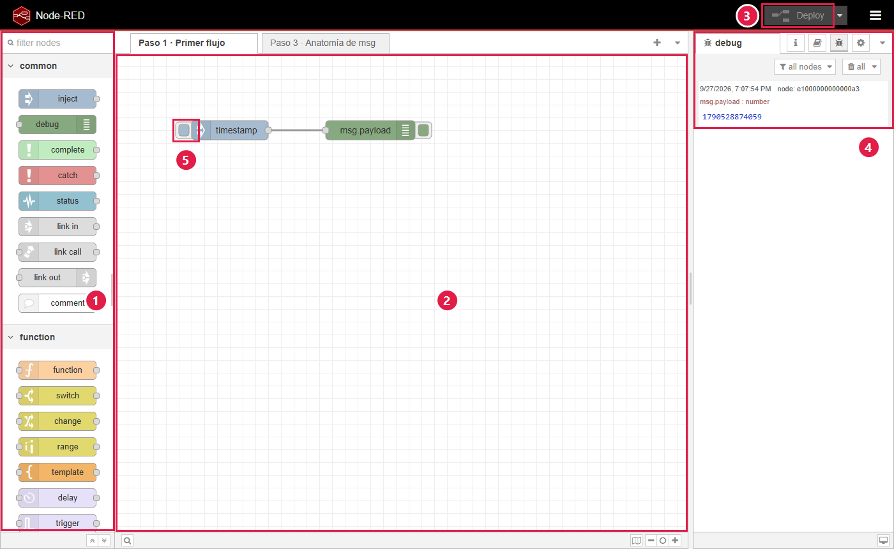The width and height of the screenshot is (894, 549).
Task: Select the Paso 1 · Primer flujo tab
Action: pos(194,43)
